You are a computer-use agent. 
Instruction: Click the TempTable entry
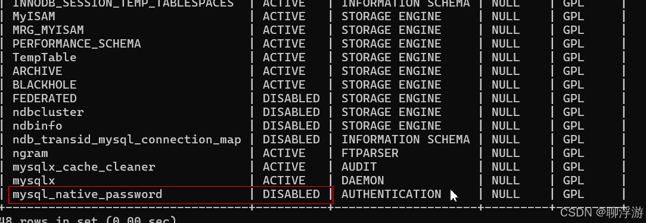45,58
